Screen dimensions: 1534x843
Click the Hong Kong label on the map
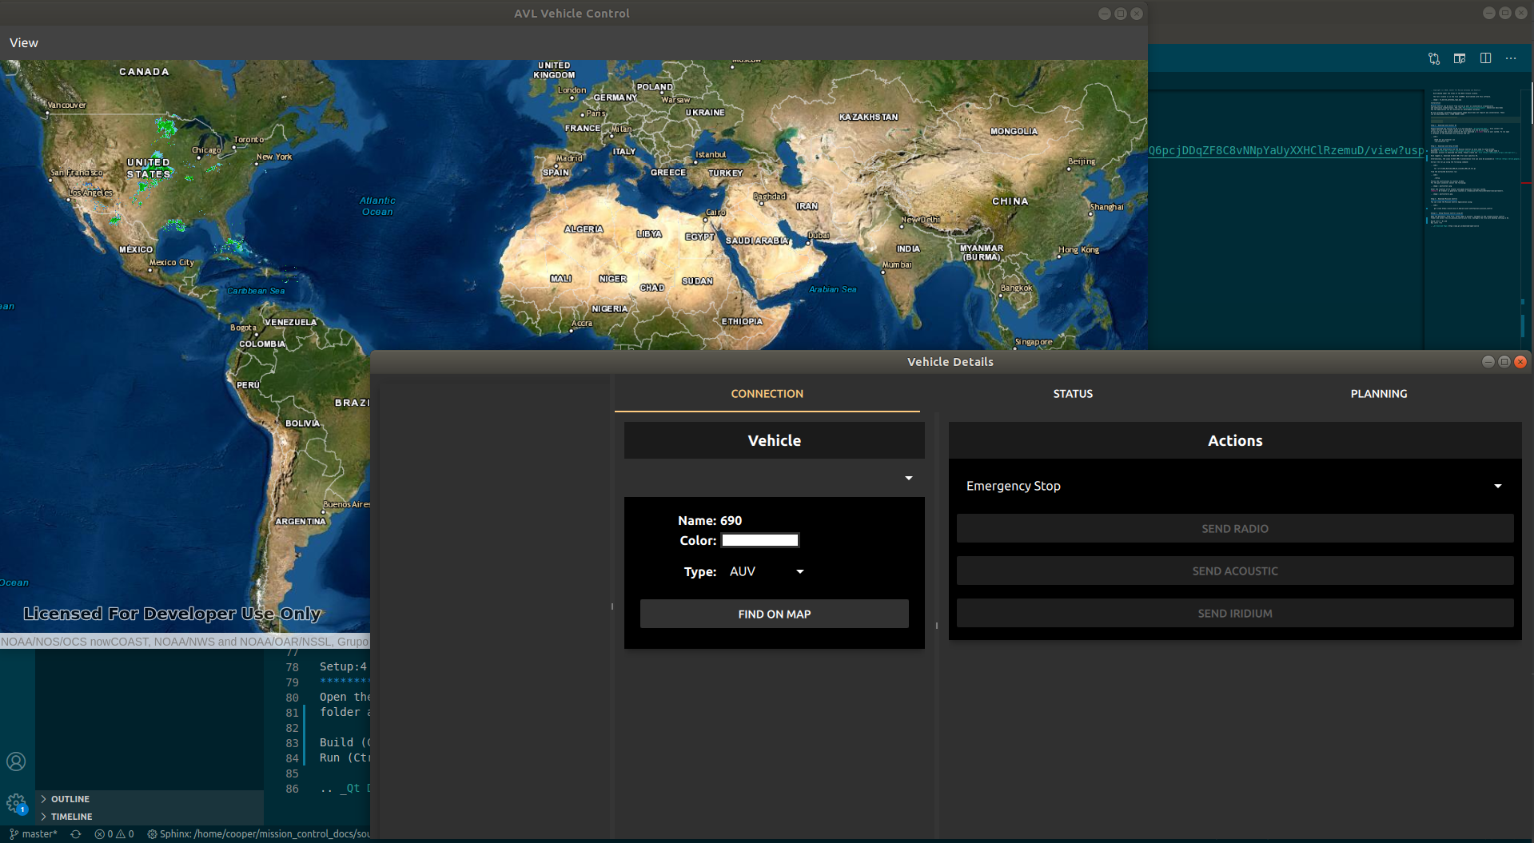click(x=1078, y=250)
